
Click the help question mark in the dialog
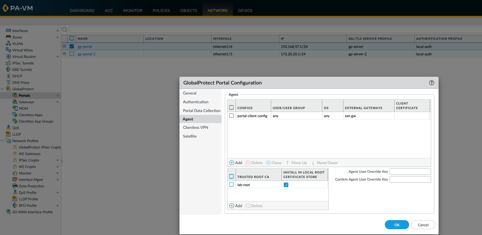point(431,83)
